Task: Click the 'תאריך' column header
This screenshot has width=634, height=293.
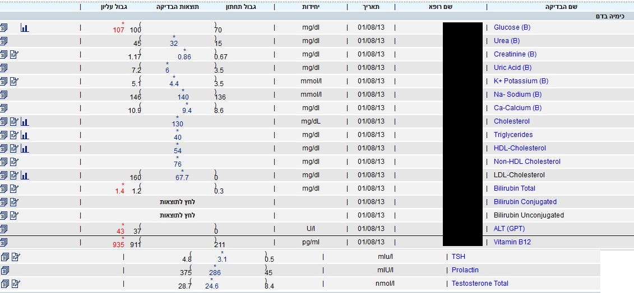Action: point(372,7)
